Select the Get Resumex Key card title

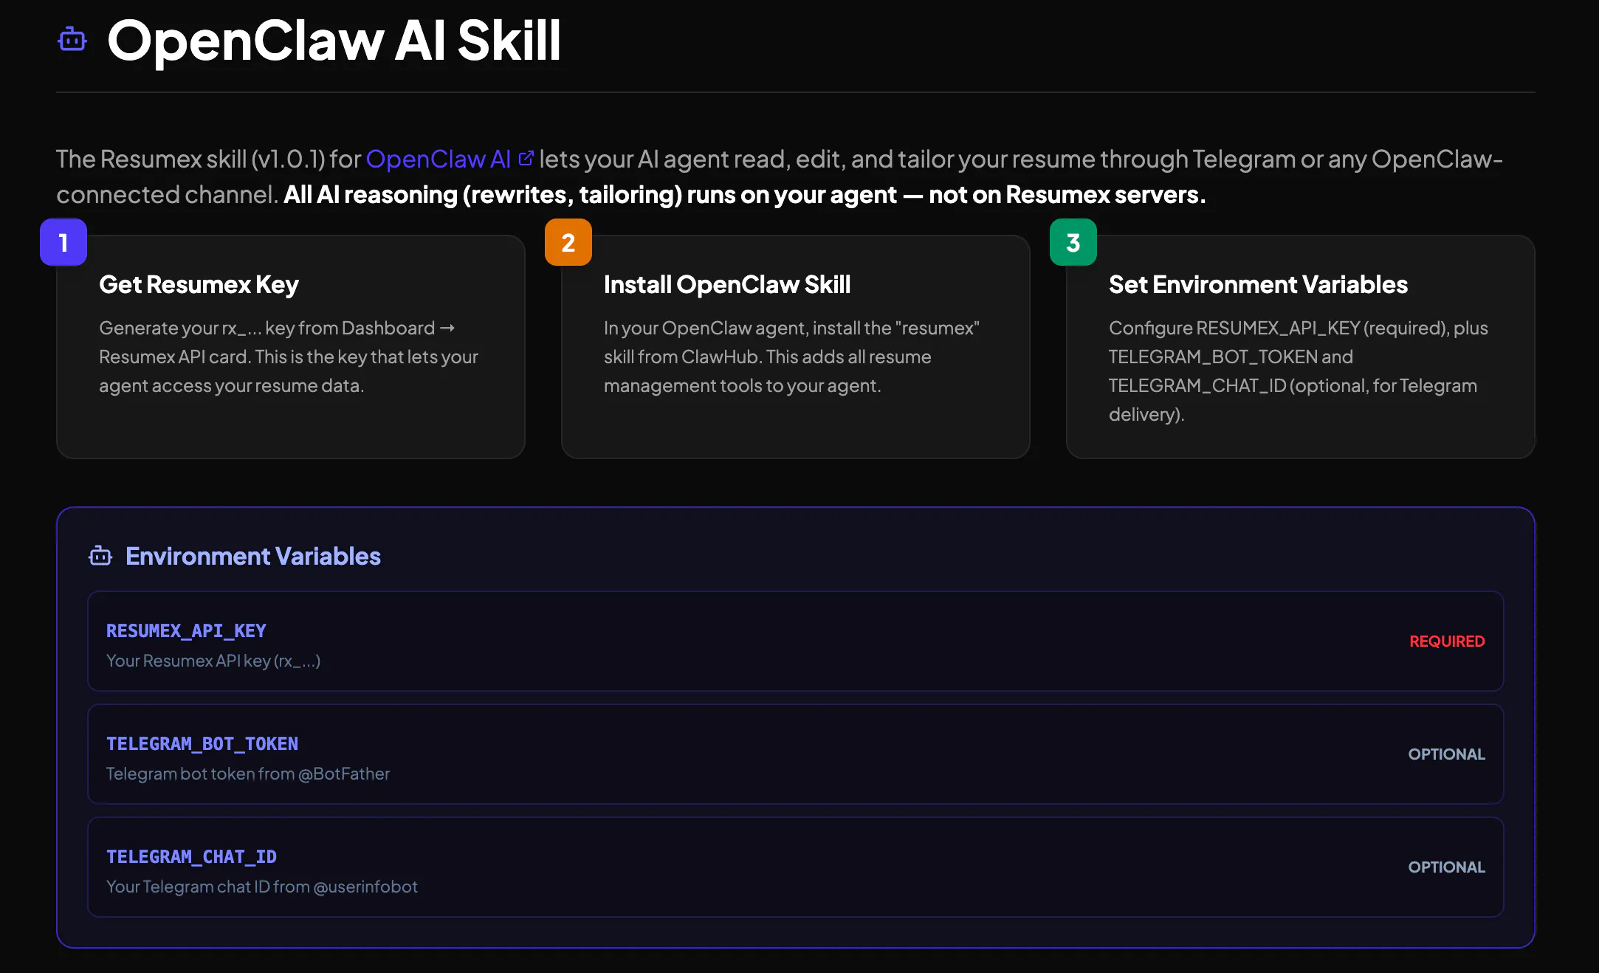(x=199, y=284)
